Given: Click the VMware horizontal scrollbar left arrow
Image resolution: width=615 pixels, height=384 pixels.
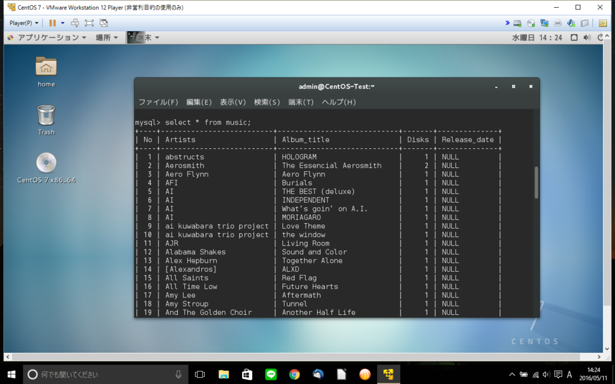Looking at the screenshot, I should 8,357.
